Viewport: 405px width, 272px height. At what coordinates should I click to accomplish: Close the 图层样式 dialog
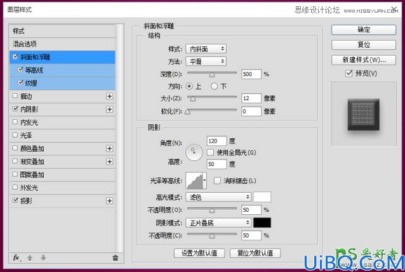click(394, 9)
